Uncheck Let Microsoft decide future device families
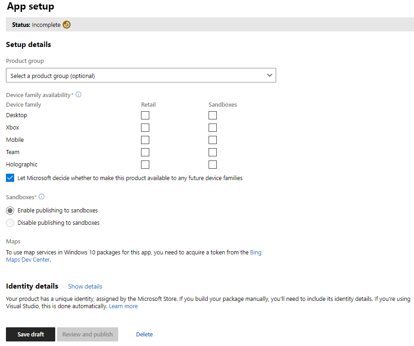Viewport: 414px width, 346px height. click(x=10, y=178)
